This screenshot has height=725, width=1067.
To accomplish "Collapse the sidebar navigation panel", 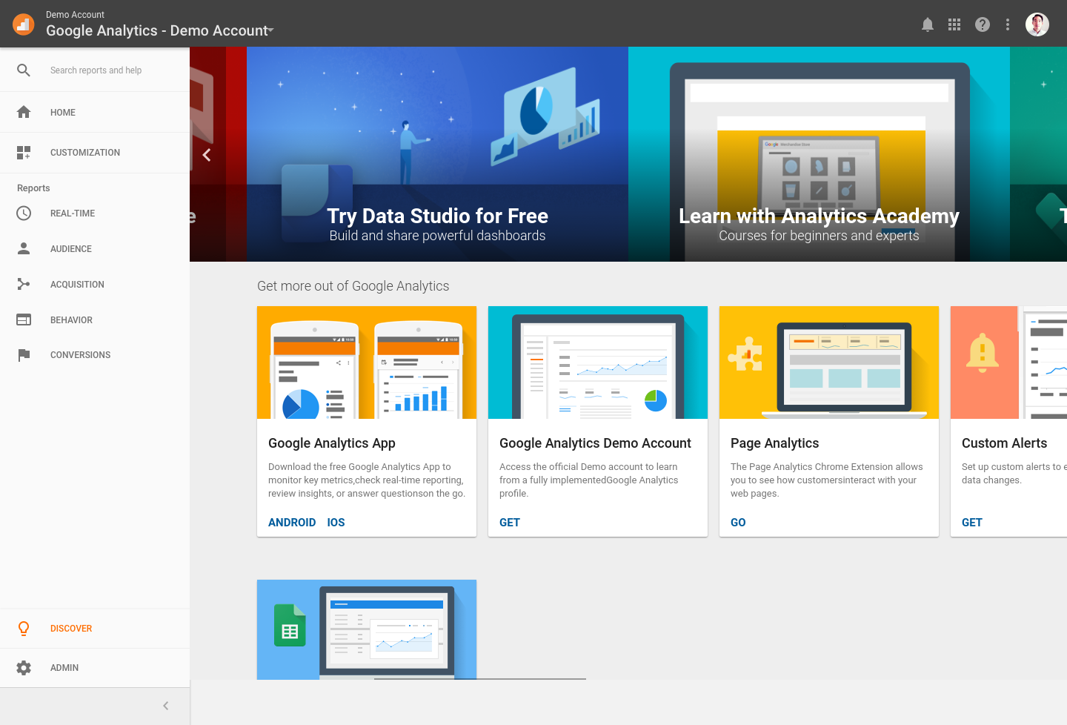I will pyautogui.click(x=165, y=705).
